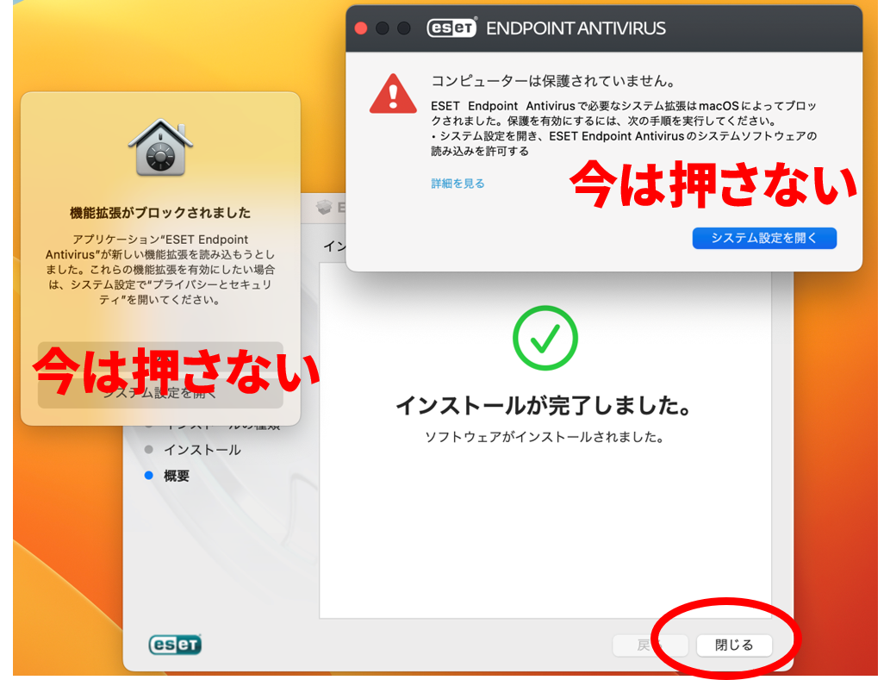Click the gray システム設定を開く button in the blocked dialog

(160, 393)
